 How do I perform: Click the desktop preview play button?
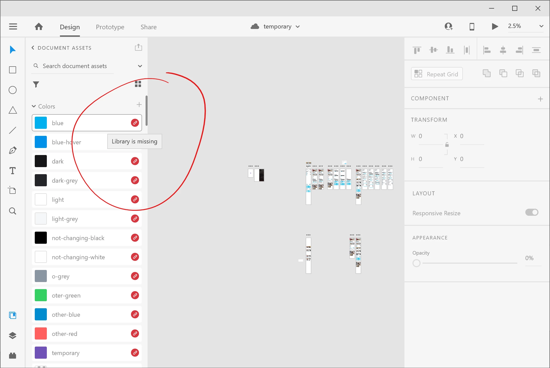pos(495,26)
